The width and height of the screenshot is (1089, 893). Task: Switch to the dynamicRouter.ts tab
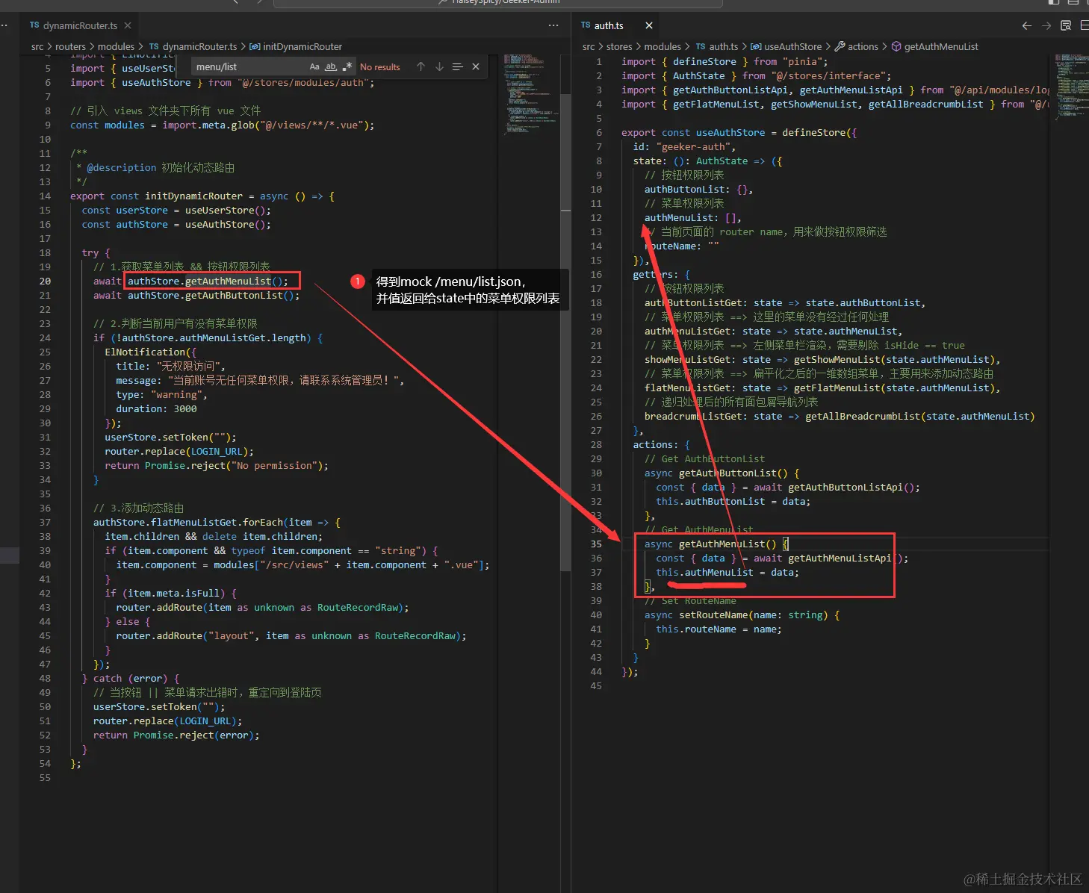click(x=80, y=25)
